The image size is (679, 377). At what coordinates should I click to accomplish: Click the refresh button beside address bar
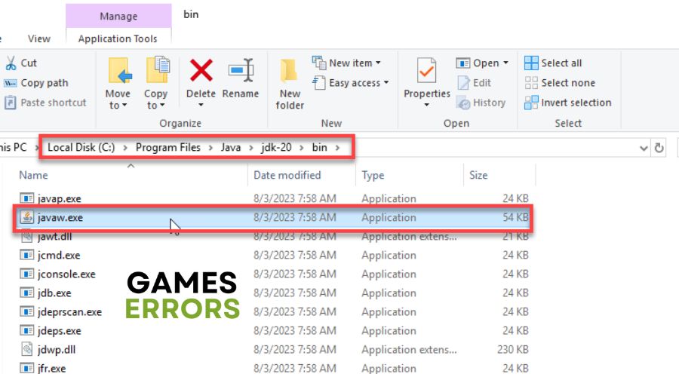tap(659, 148)
